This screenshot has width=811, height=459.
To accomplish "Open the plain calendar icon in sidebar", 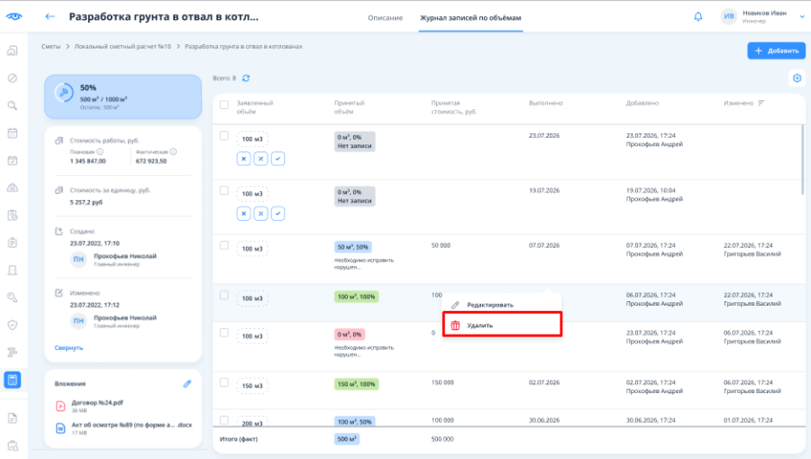I will pos(13,133).
